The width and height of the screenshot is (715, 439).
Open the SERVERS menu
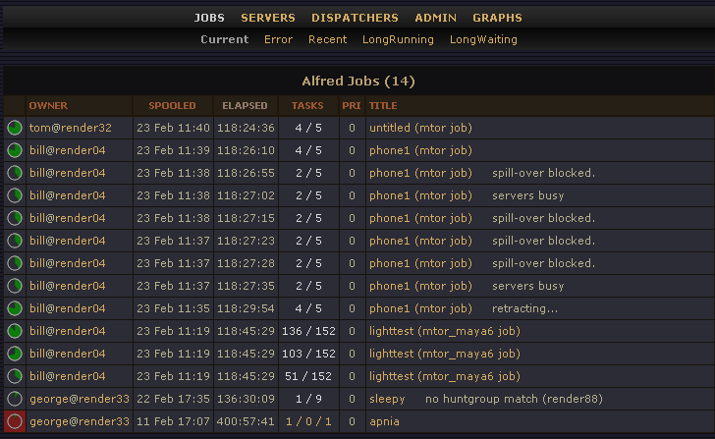[x=268, y=18]
